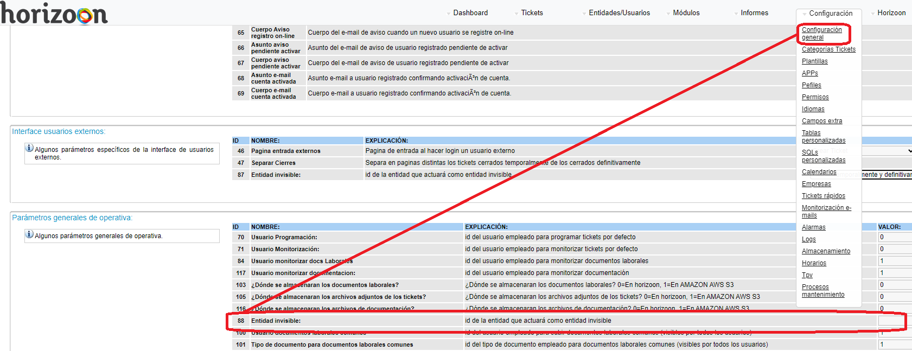This screenshot has width=912, height=351.
Task: Open Campos extra link
Action: click(x=822, y=121)
